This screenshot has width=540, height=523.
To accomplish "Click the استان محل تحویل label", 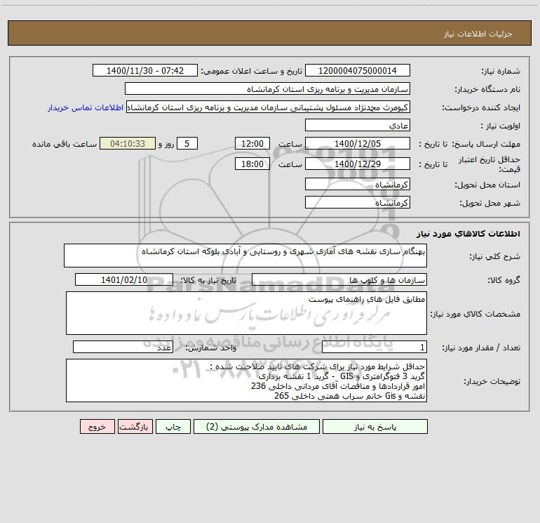I will 487,185.
